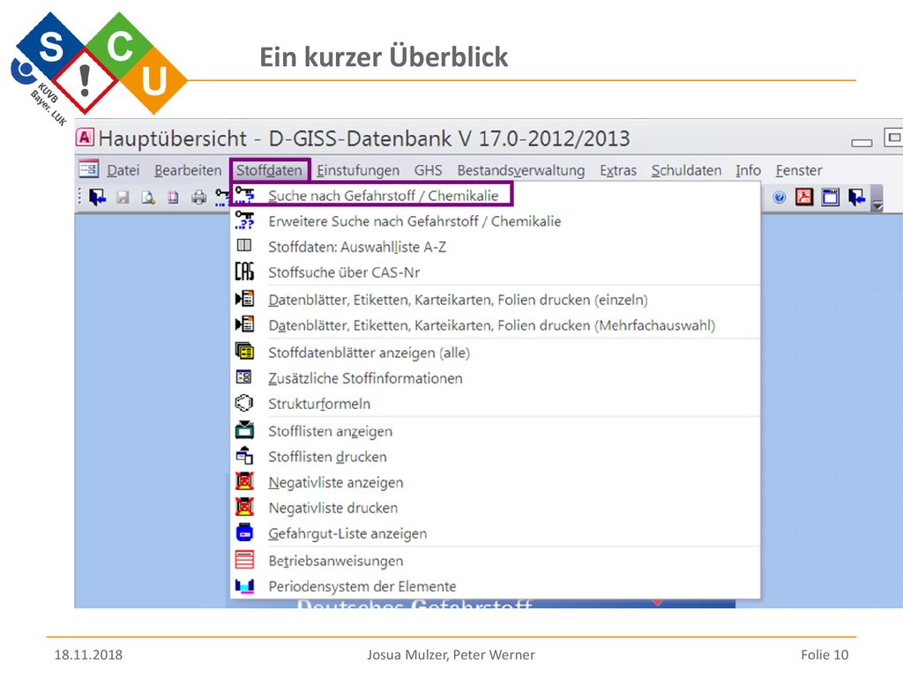Select Stoffdaten: Auswahlliste A-Z

pyautogui.click(x=496, y=247)
